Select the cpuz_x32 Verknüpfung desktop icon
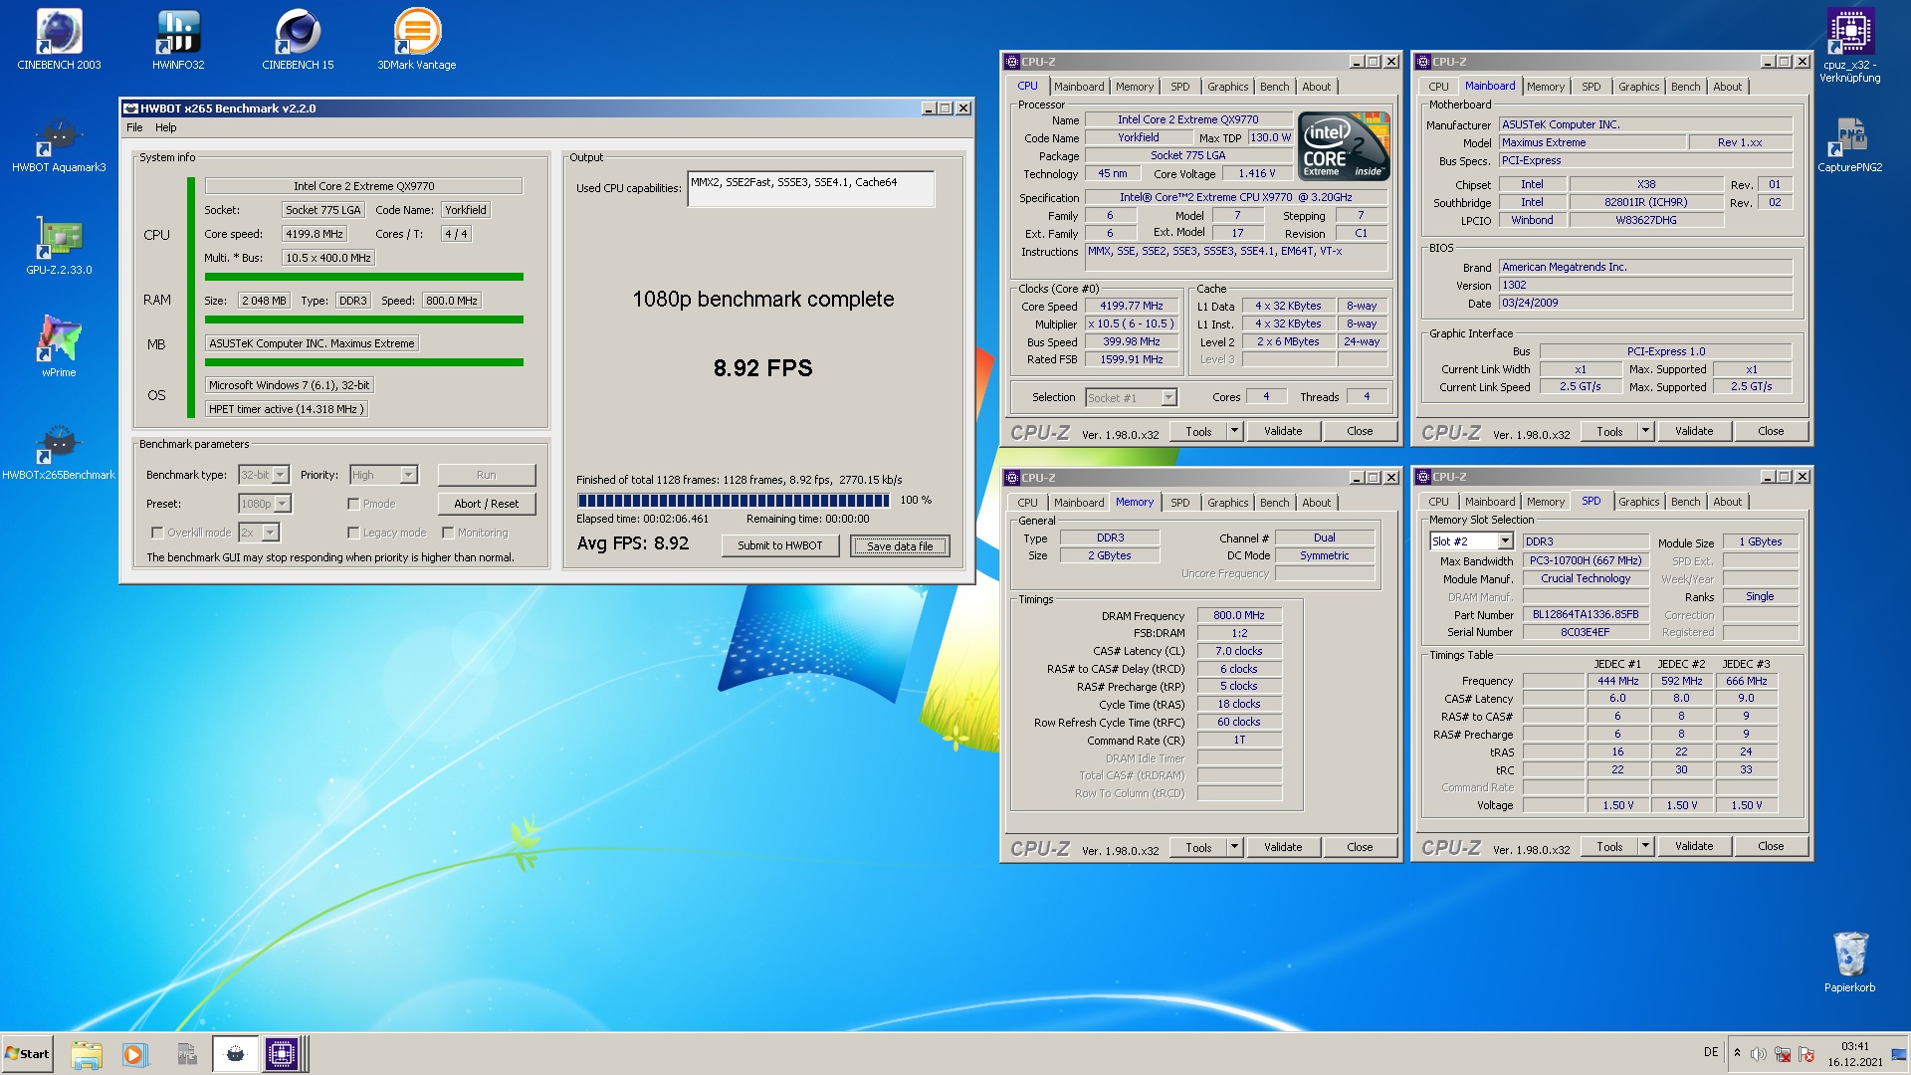This screenshot has height=1075, width=1911. [x=1849, y=46]
